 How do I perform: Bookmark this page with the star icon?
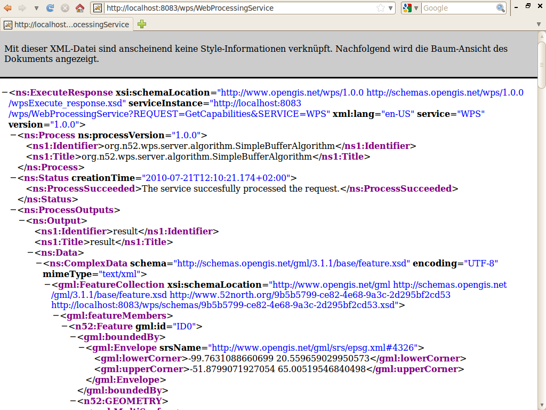click(381, 8)
